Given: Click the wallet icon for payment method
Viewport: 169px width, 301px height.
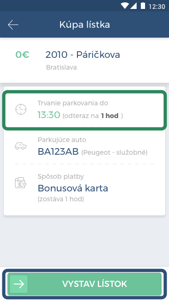Looking at the screenshot, I should (21, 182).
